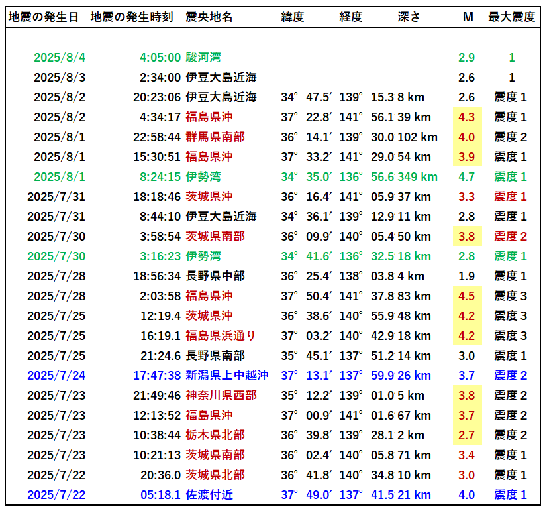The image size is (545, 511).
Task: Click the 地震の発生日 column header
Action: point(44,17)
